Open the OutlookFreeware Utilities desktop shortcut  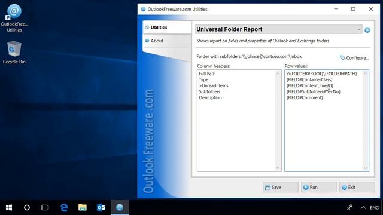14,18
